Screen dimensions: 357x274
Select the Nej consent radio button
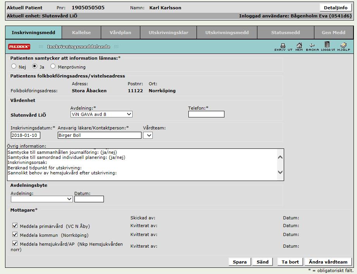pos(14,66)
